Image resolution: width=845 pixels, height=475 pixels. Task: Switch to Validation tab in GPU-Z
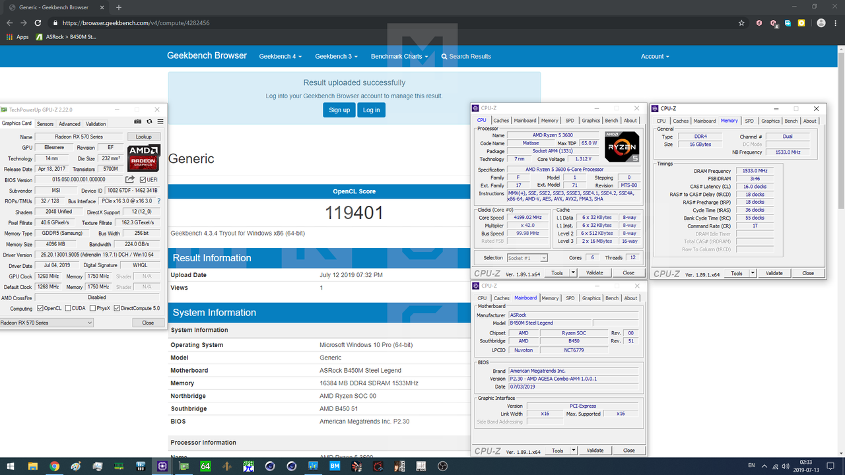96,124
